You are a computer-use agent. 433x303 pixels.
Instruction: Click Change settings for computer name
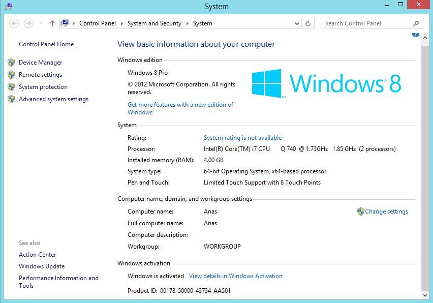pyautogui.click(x=387, y=211)
